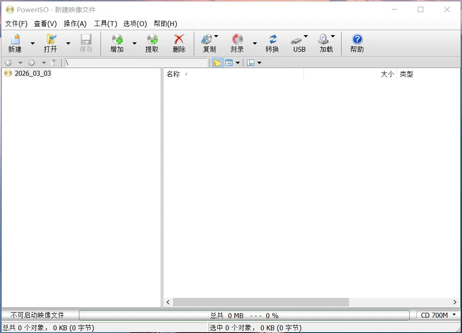The width and height of the screenshot is (462, 333).
Task: Click the 总共 0 MB capacity bar
Action: coord(244,315)
